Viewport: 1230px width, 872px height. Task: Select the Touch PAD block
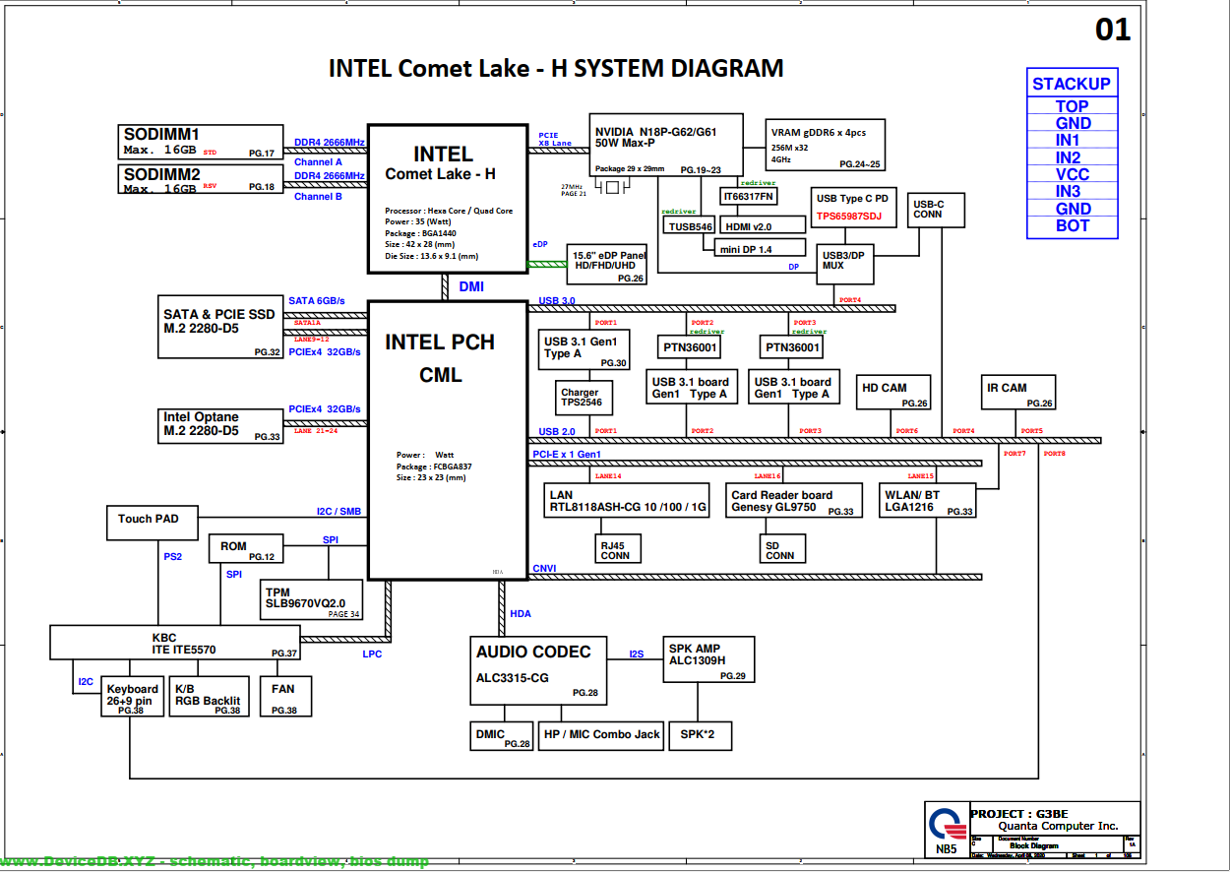point(150,521)
